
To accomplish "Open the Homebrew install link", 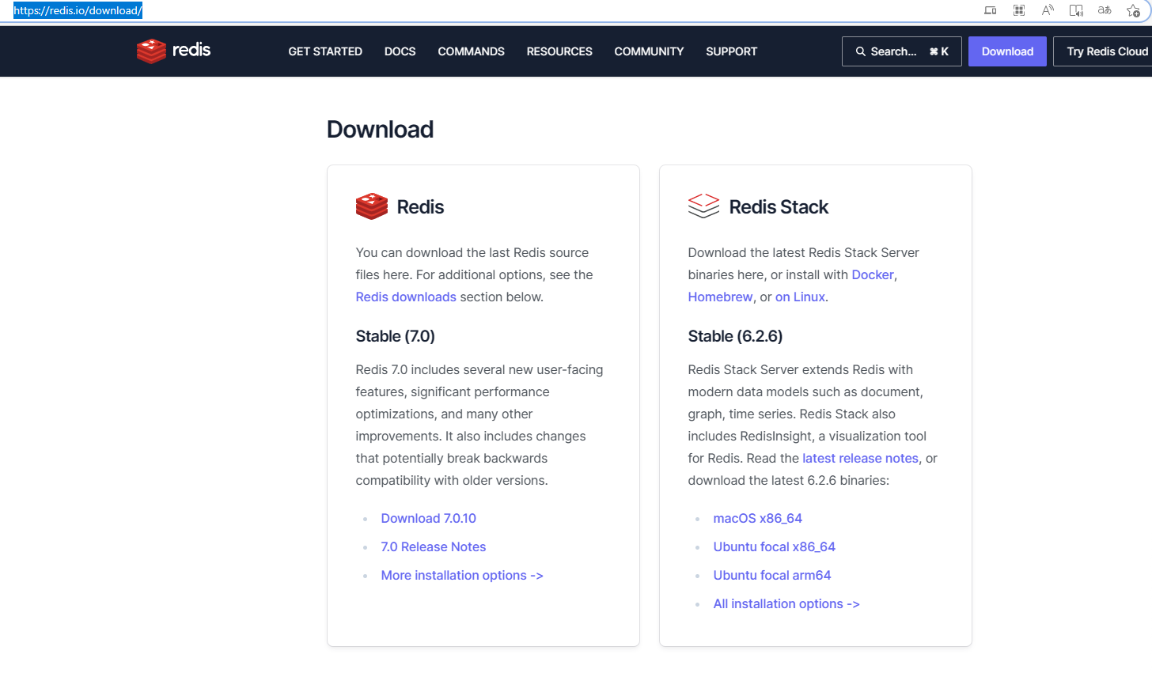I will point(720,297).
